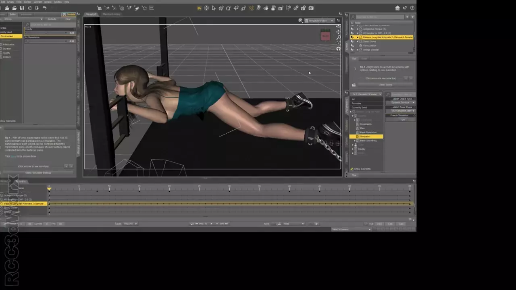Image resolution: width=516 pixels, height=290 pixels.
Task: Click the home icon at top right
Action: [x=397, y=8]
